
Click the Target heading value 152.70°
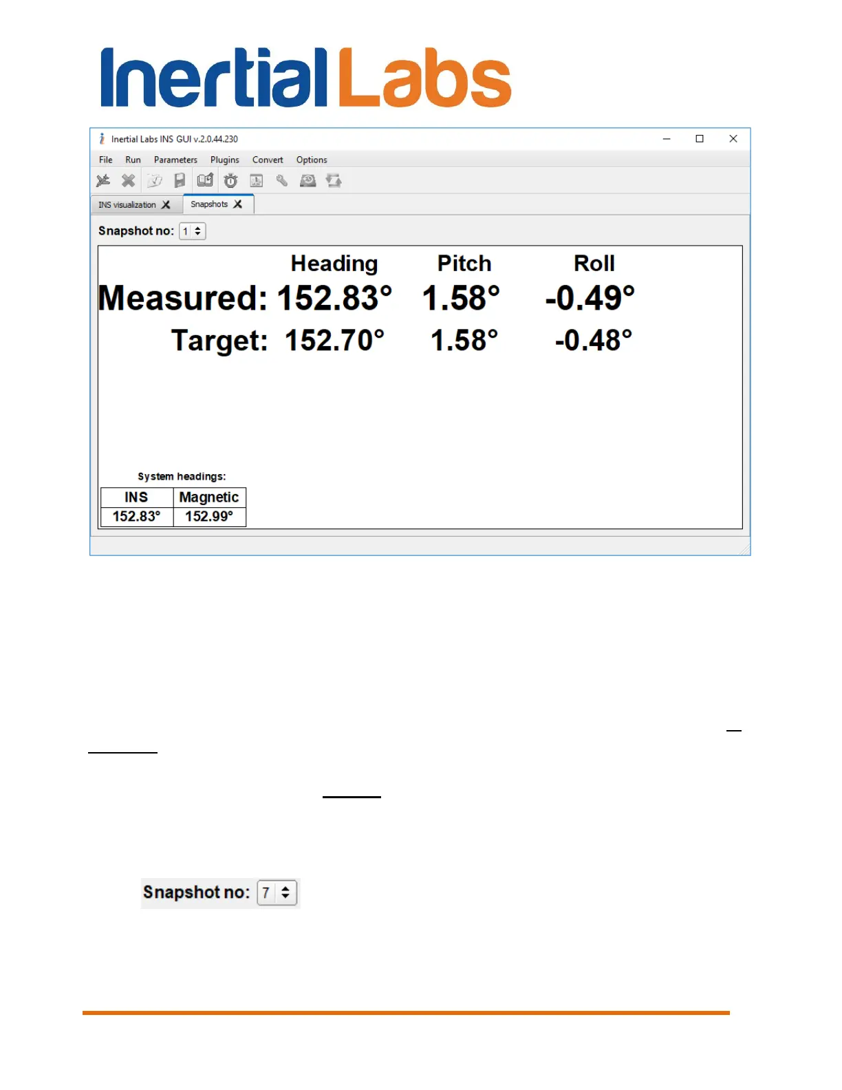pos(335,341)
